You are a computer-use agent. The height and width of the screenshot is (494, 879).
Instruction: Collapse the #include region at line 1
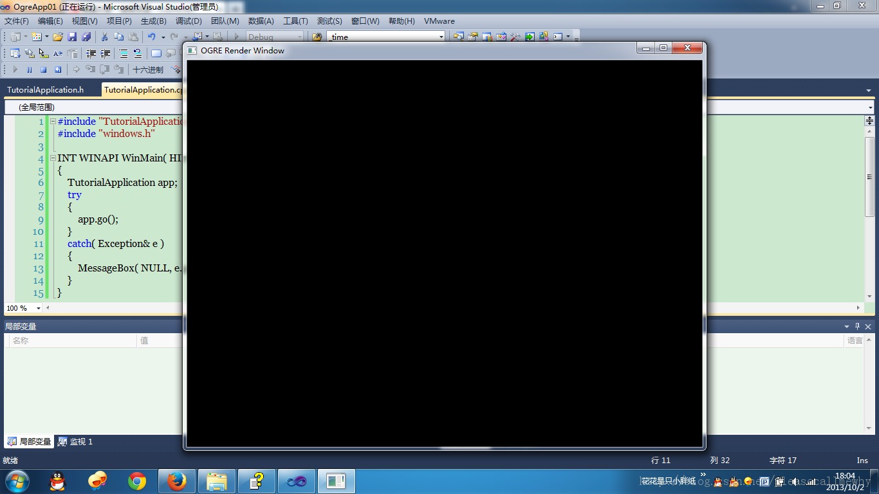[x=53, y=122]
